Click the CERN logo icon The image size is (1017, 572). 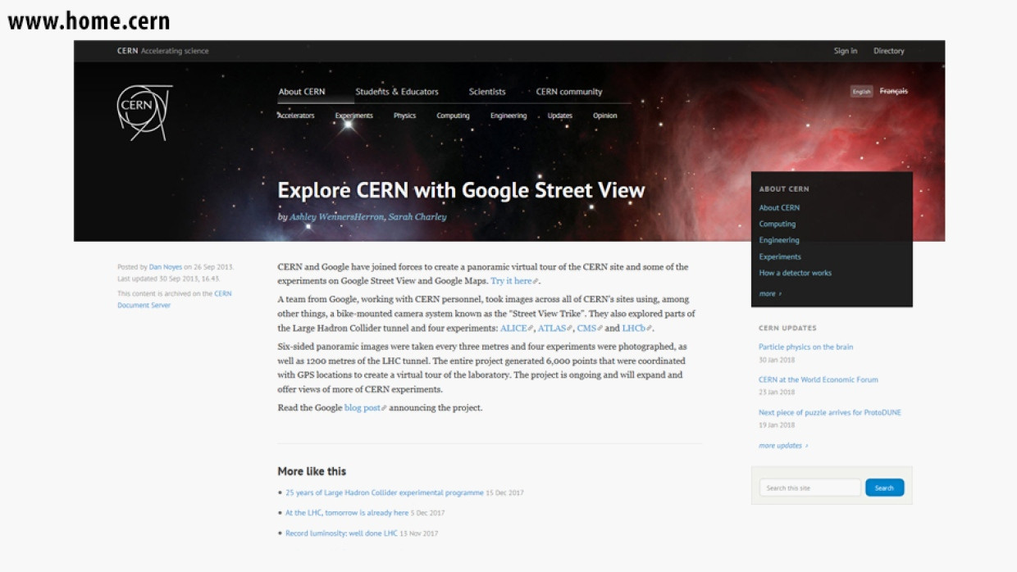[x=144, y=111]
